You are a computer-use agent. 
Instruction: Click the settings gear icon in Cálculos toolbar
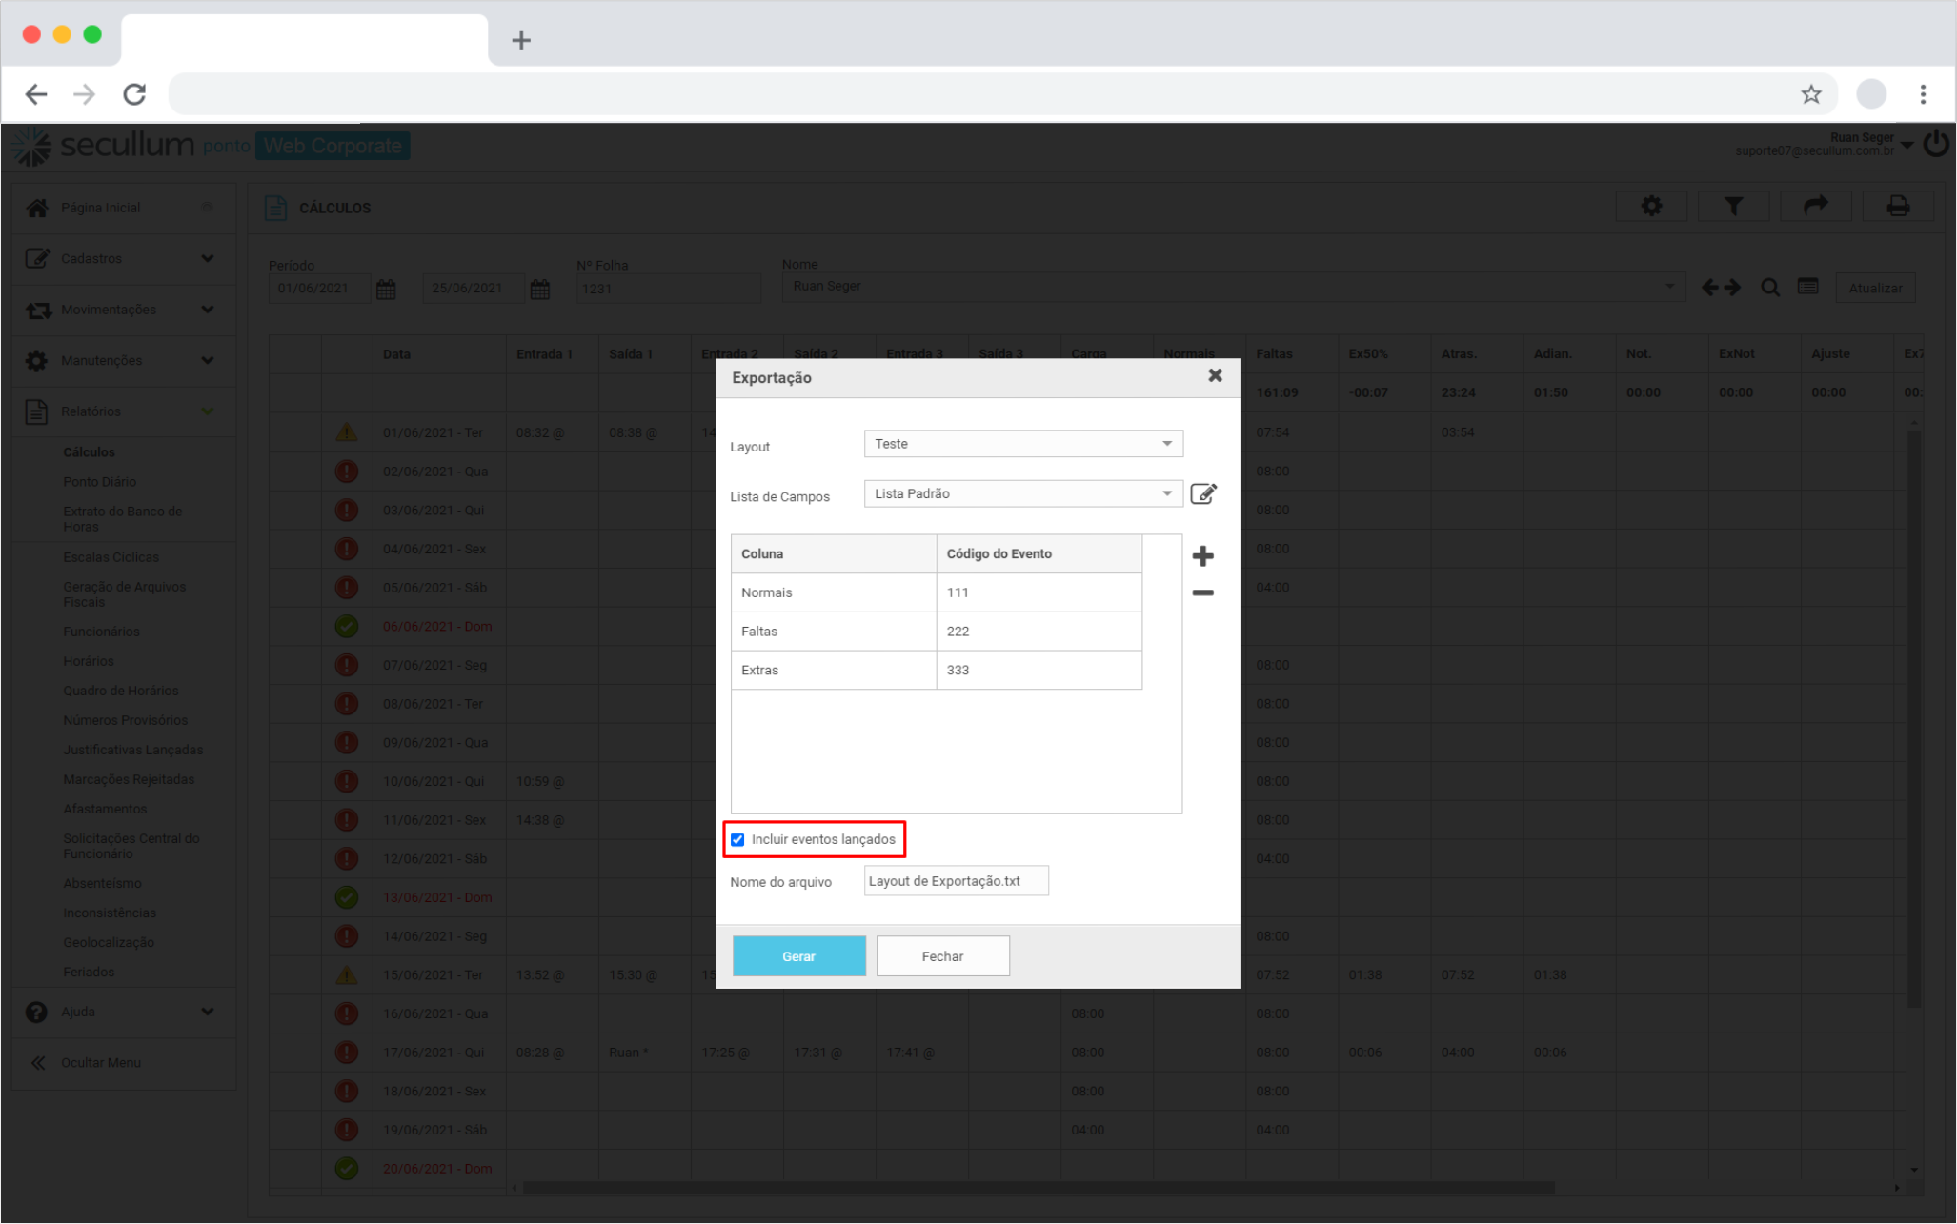click(x=1651, y=206)
